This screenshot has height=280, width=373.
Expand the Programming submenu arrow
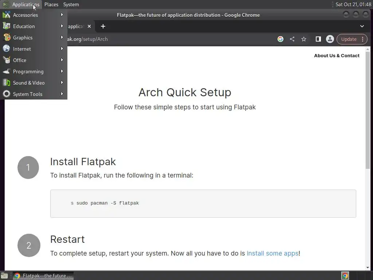click(x=62, y=71)
